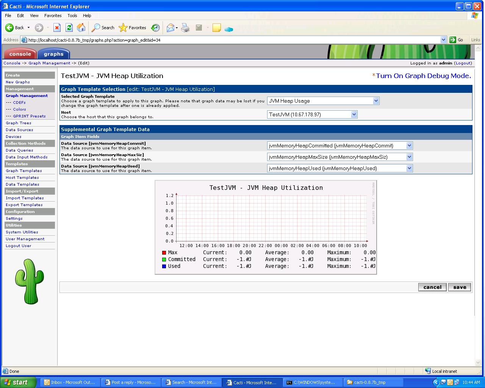Open the jvmMemoryHeapMaxSize data source dropdown
Screen dimensions: 485x388
point(340,157)
